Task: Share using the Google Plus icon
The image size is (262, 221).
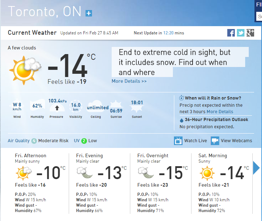Action: coord(250,33)
